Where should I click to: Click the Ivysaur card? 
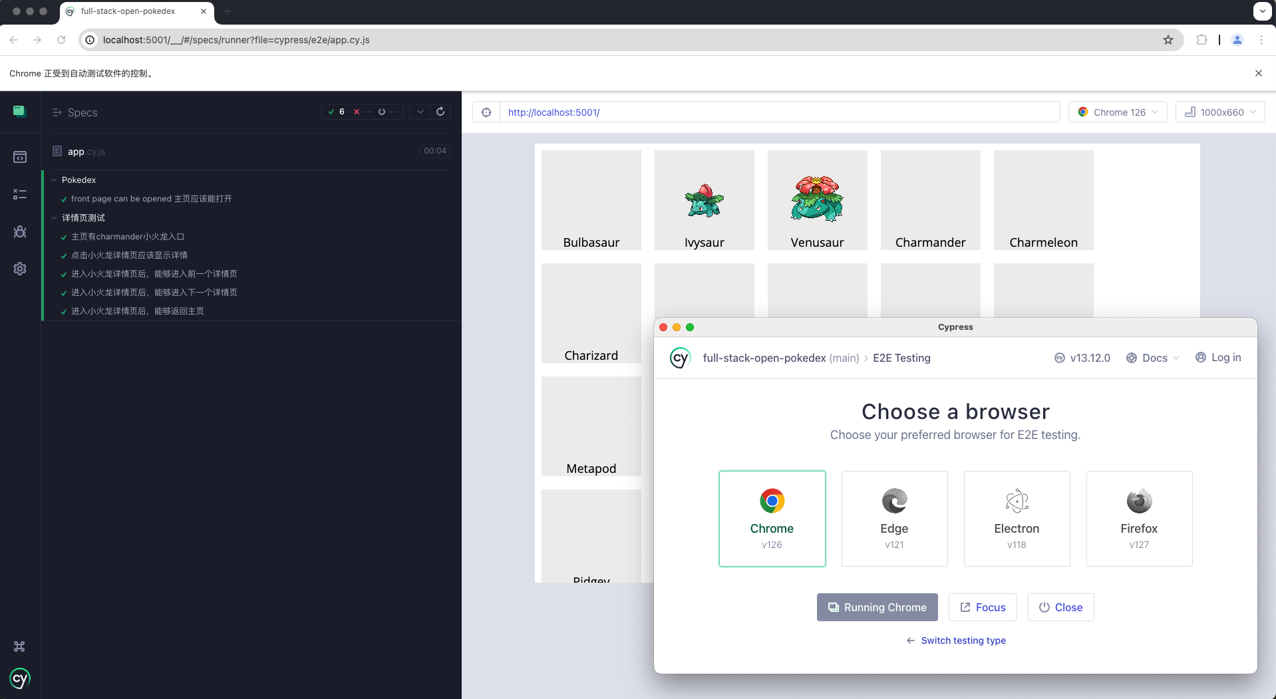coord(705,200)
